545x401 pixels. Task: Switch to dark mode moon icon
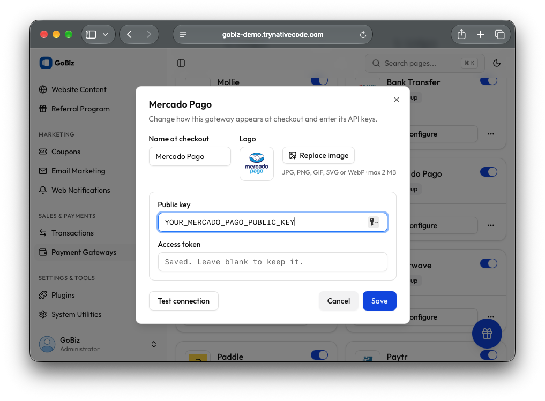click(x=497, y=63)
